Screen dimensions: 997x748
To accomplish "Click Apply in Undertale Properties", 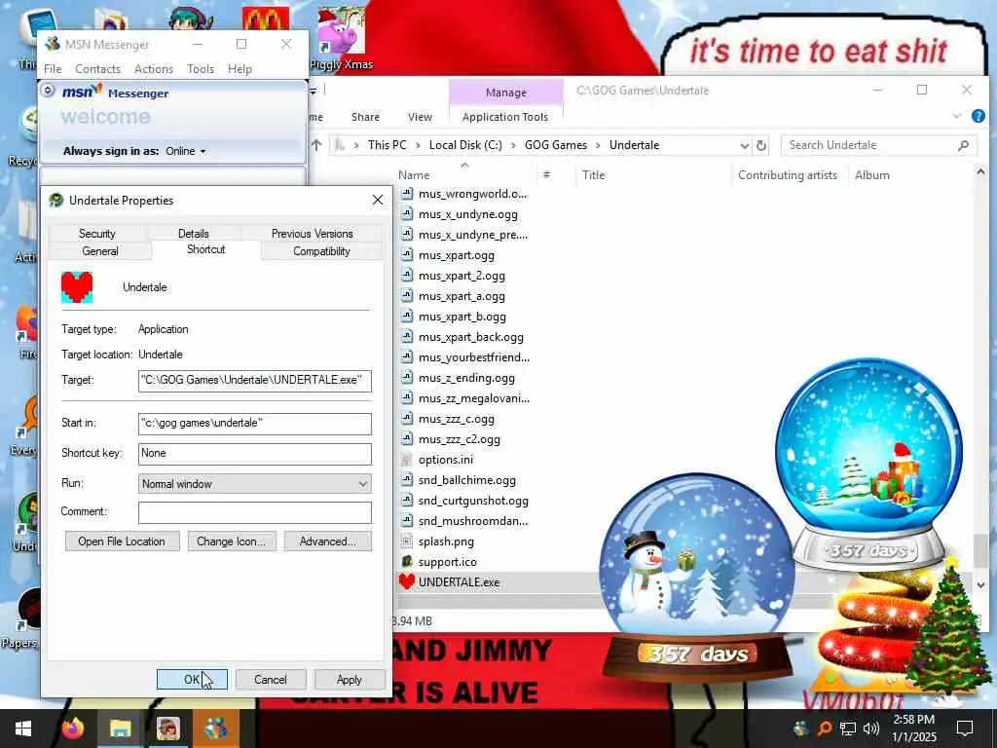I will tap(350, 679).
